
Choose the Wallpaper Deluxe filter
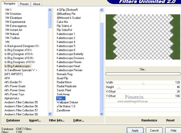pyautogui.click(x=67, y=102)
